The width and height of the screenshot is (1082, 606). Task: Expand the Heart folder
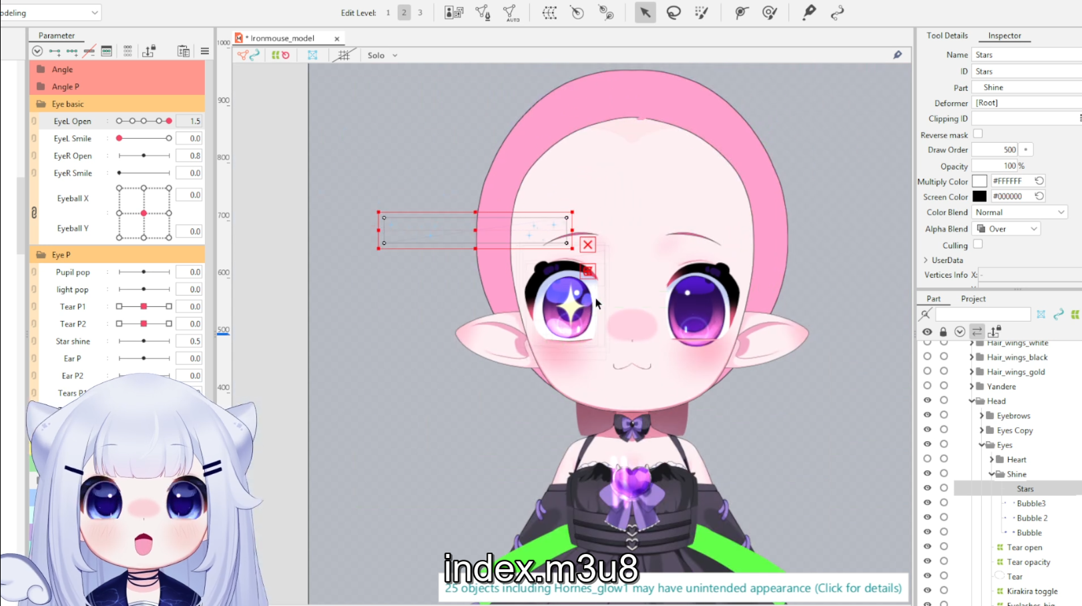992,459
